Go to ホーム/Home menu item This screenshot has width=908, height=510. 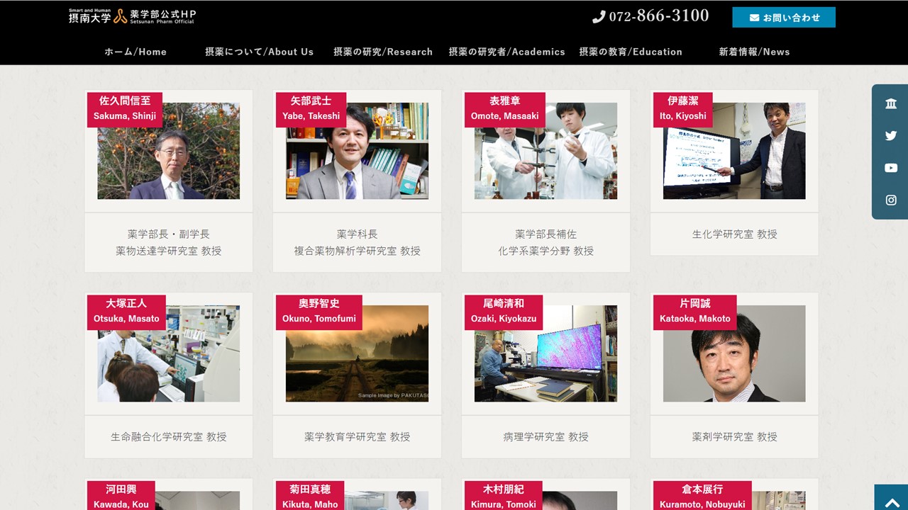click(x=135, y=52)
